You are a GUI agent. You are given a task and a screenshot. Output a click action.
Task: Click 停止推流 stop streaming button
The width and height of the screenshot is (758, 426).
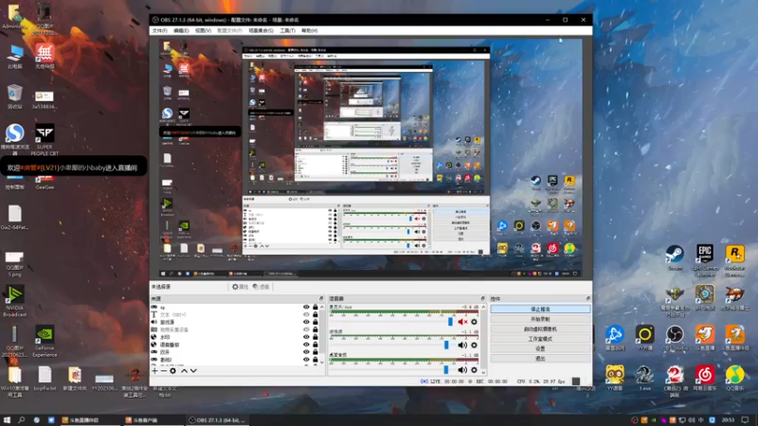point(540,310)
